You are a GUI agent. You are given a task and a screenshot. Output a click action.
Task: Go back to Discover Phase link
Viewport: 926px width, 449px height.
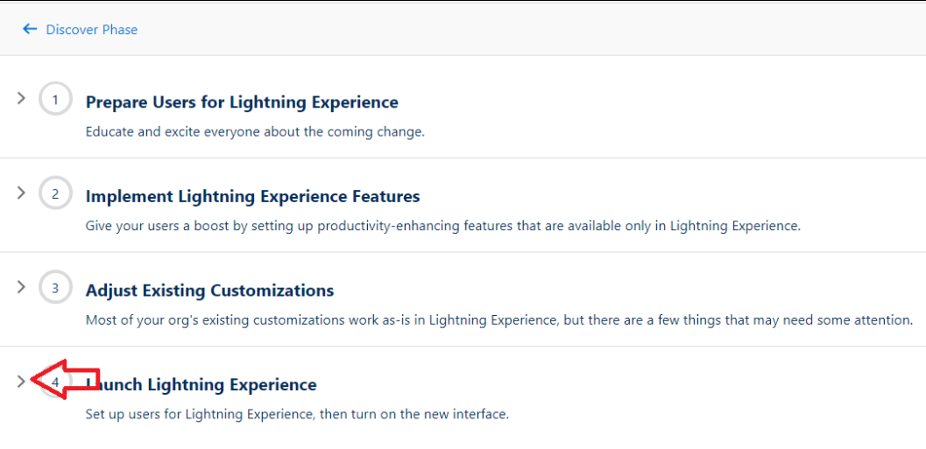91,30
